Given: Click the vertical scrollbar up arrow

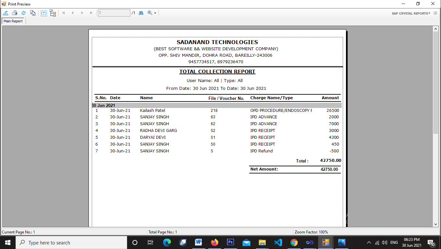Looking at the screenshot, I should pyautogui.click(x=435, y=29).
